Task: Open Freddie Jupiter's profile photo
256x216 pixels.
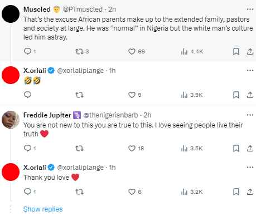Action: pyautogui.click(x=11, y=120)
